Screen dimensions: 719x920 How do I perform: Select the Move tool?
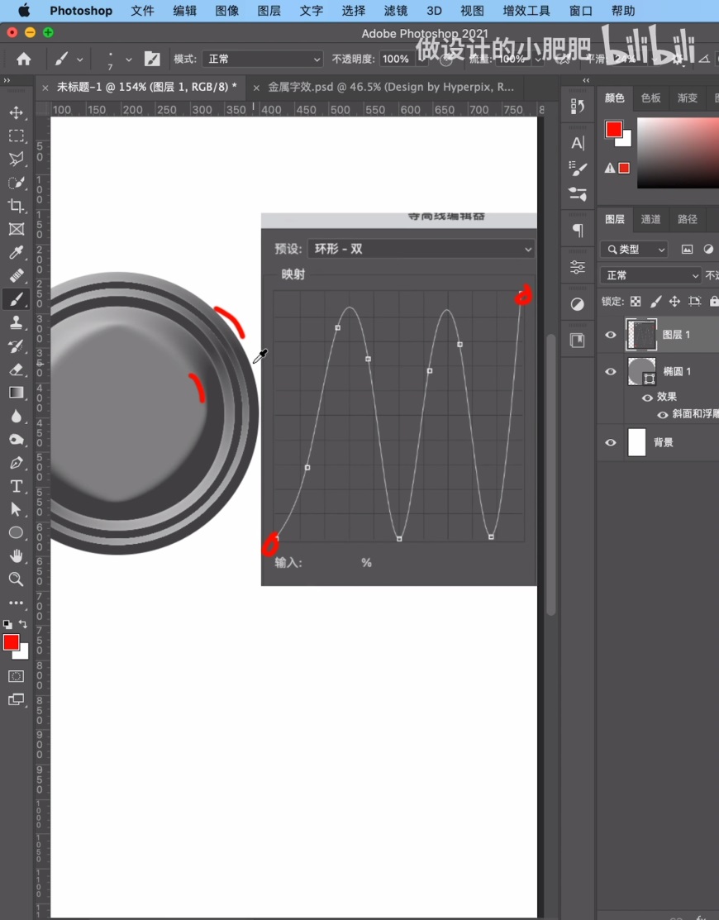point(16,112)
